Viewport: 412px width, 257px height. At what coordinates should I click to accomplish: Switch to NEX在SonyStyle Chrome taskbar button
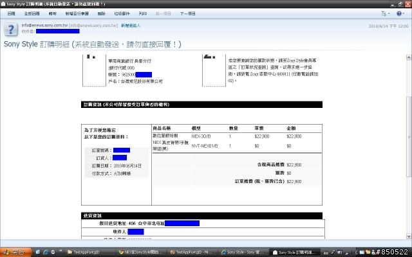coord(142,253)
